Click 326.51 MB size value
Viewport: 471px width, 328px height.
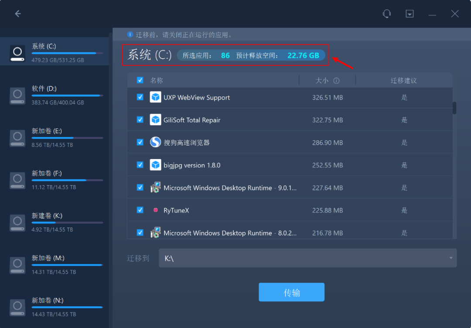pyautogui.click(x=328, y=98)
